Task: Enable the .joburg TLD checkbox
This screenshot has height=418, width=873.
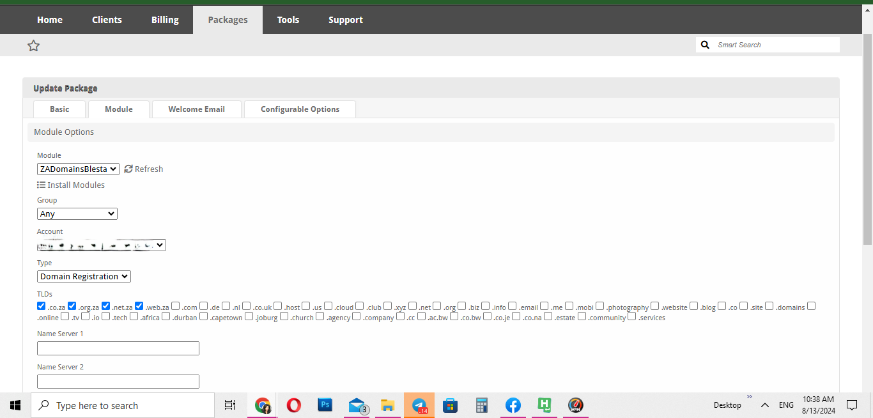Action: [249, 316]
